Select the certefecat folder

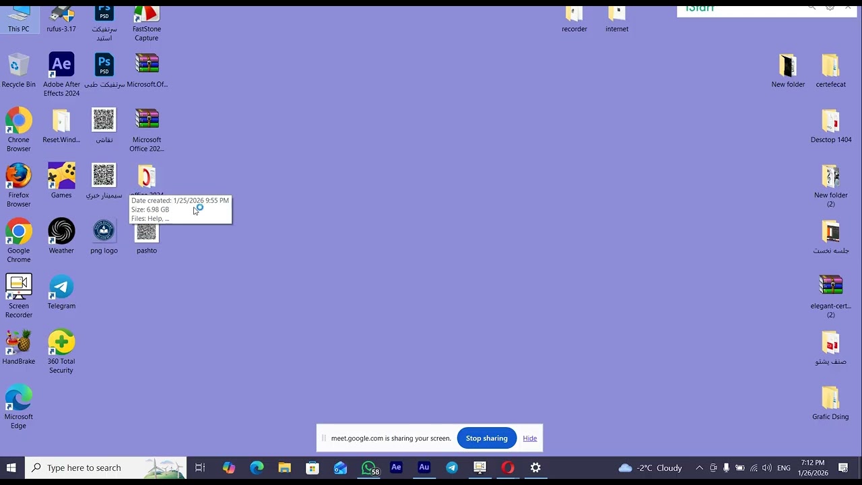[831, 71]
